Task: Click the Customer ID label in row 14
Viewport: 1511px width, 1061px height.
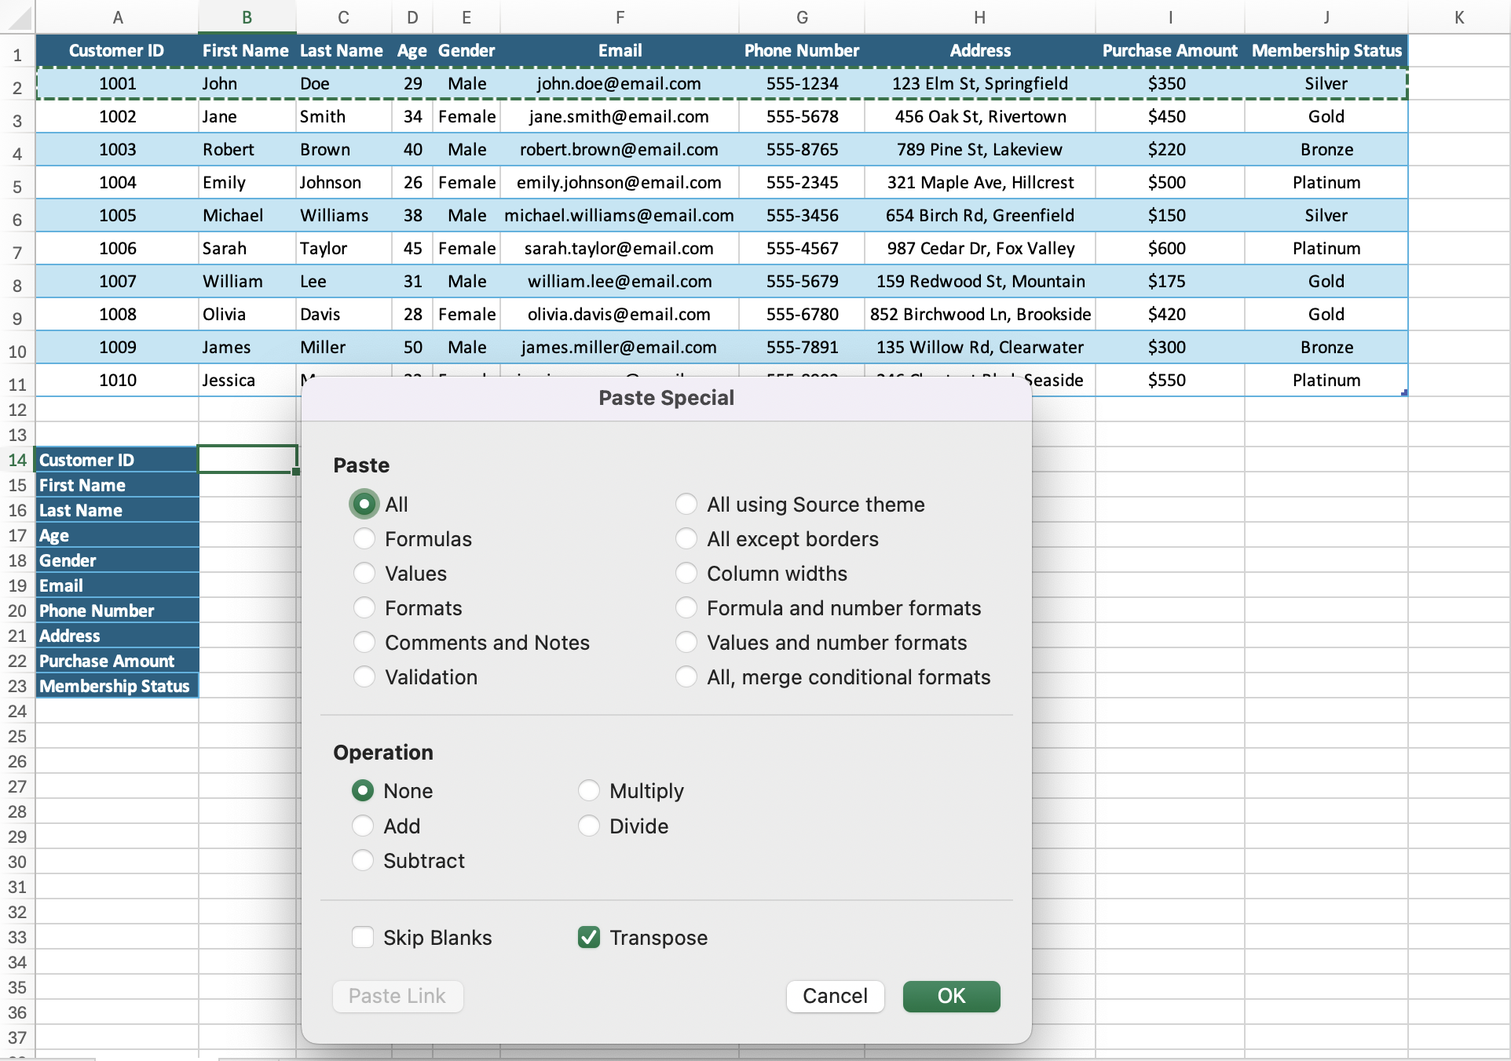Action: 117,460
